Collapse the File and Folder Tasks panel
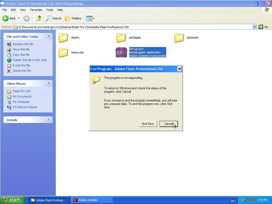Image resolution: width=272 pixels, height=204 pixels. tap(49, 36)
